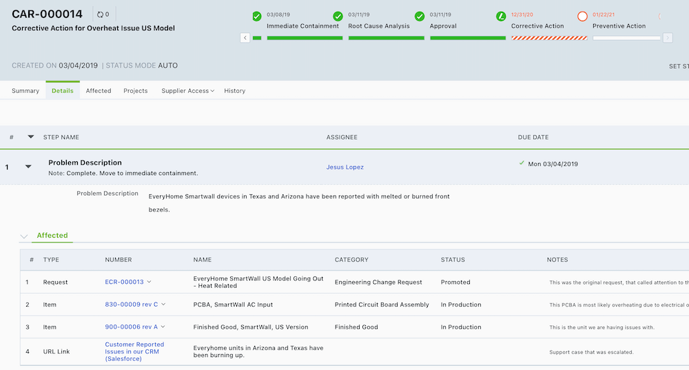The height and width of the screenshot is (370, 689).
Task: Open the Supplier Access dropdown
Action: [188, 91]
